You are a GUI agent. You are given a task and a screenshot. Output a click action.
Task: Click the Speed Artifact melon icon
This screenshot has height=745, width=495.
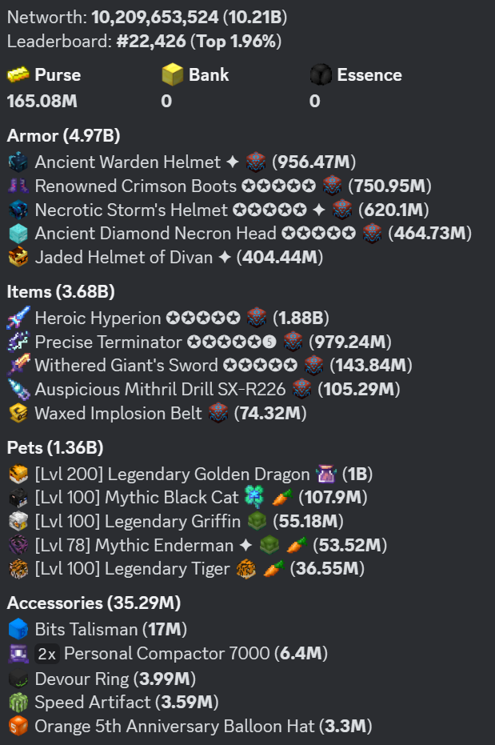pyautogui.click(x=18, y=703)
